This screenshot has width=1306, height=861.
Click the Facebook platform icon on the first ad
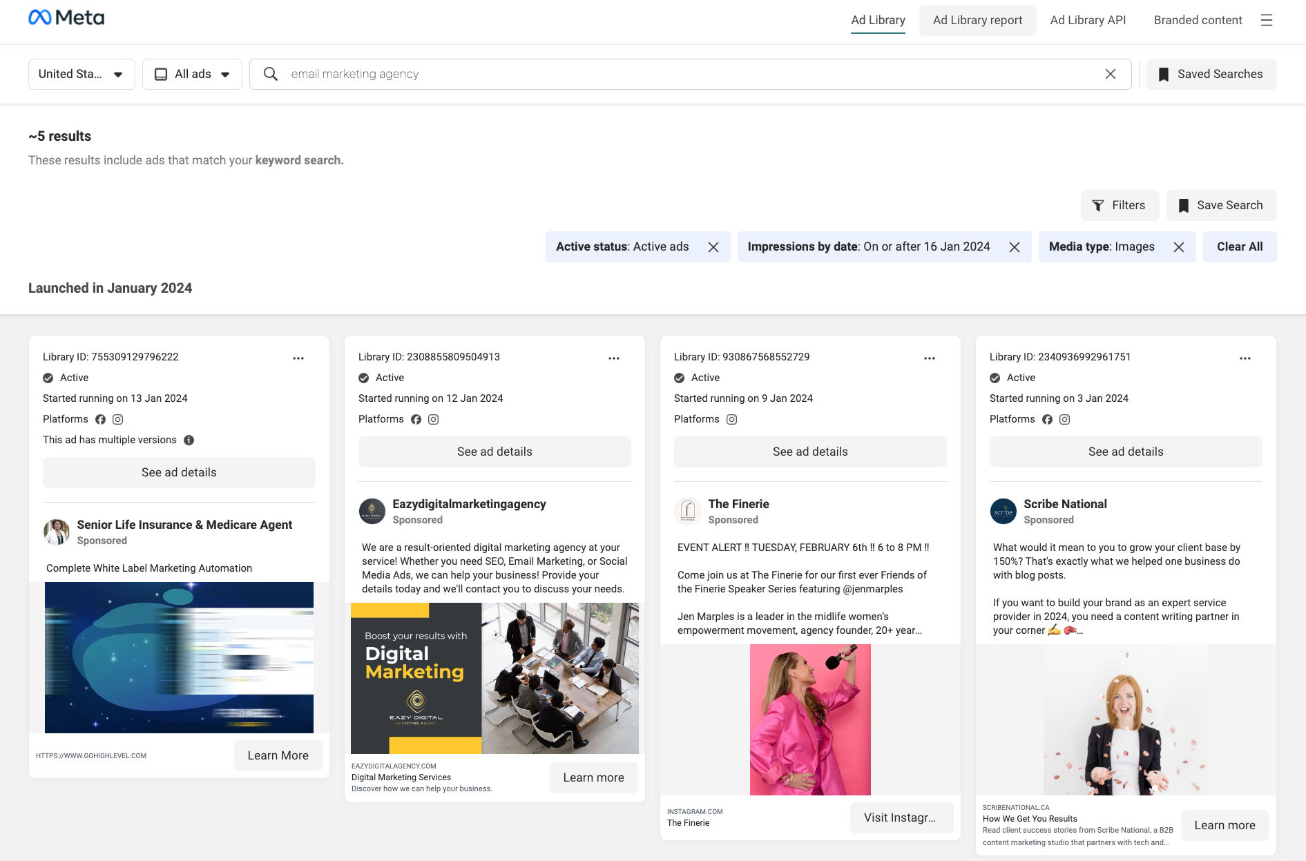click(x=101, y=419)
